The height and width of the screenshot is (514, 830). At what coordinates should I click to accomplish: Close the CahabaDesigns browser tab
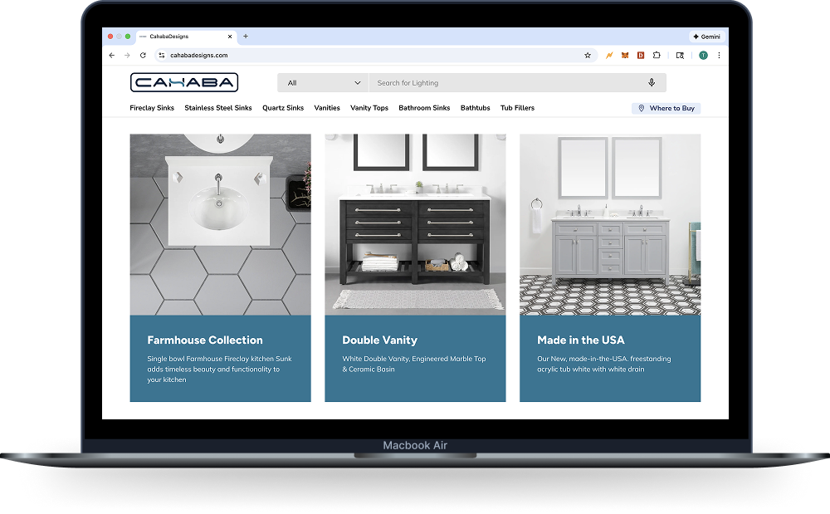[x=230, y=37]
